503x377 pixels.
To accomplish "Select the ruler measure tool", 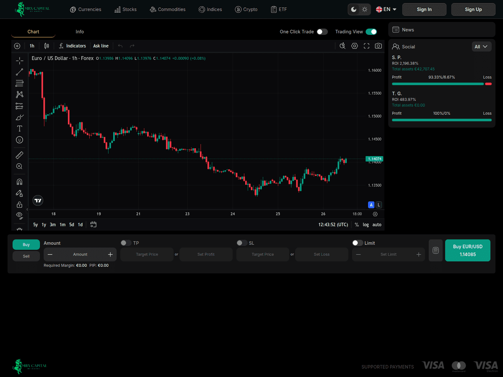I will tap(19, 155).
